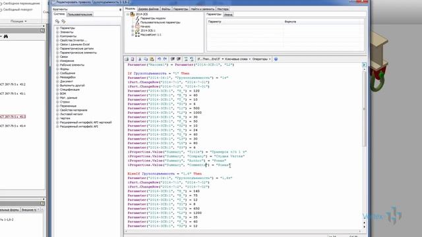Click the Cut scissors icon
The height and width of the screenshot is (237, 422).
point(140,59)
